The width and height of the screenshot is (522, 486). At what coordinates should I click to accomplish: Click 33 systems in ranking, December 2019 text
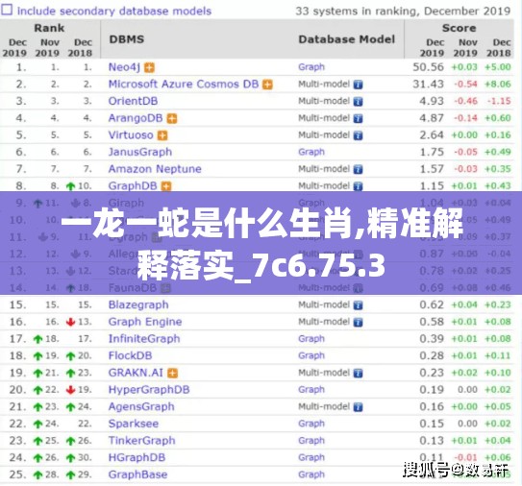[403, 11]
